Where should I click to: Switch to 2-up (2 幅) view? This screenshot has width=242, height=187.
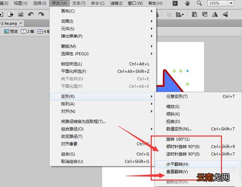point(27,32)
